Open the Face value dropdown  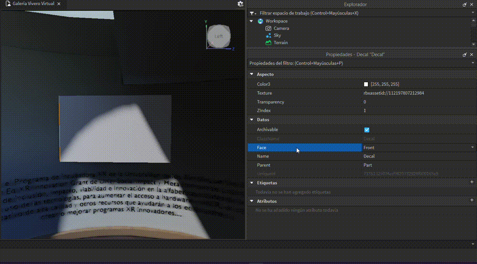[x=472, y=147]
